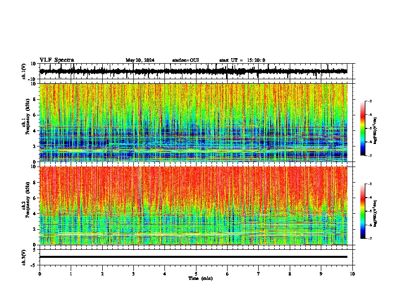Click the time axis tick label "9"

click(x=321, y=274)
